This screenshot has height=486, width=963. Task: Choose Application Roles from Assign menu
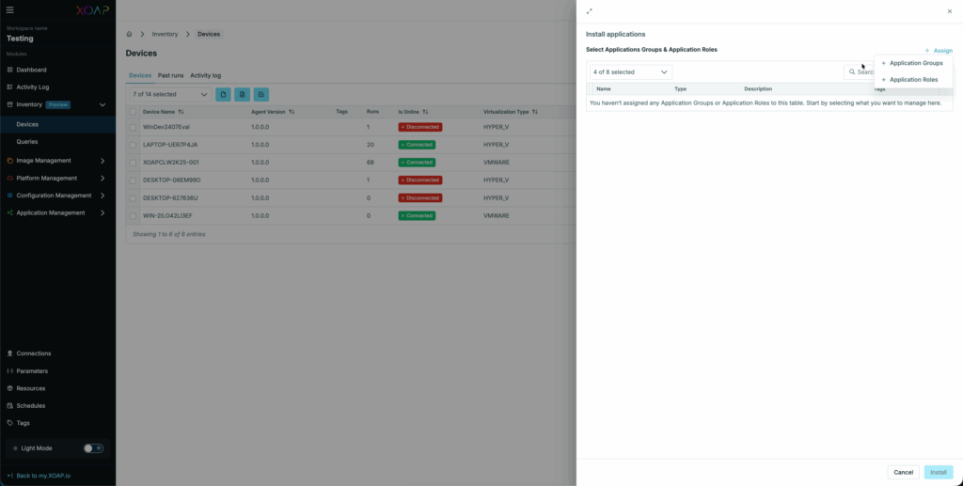(x=912, y=80)
